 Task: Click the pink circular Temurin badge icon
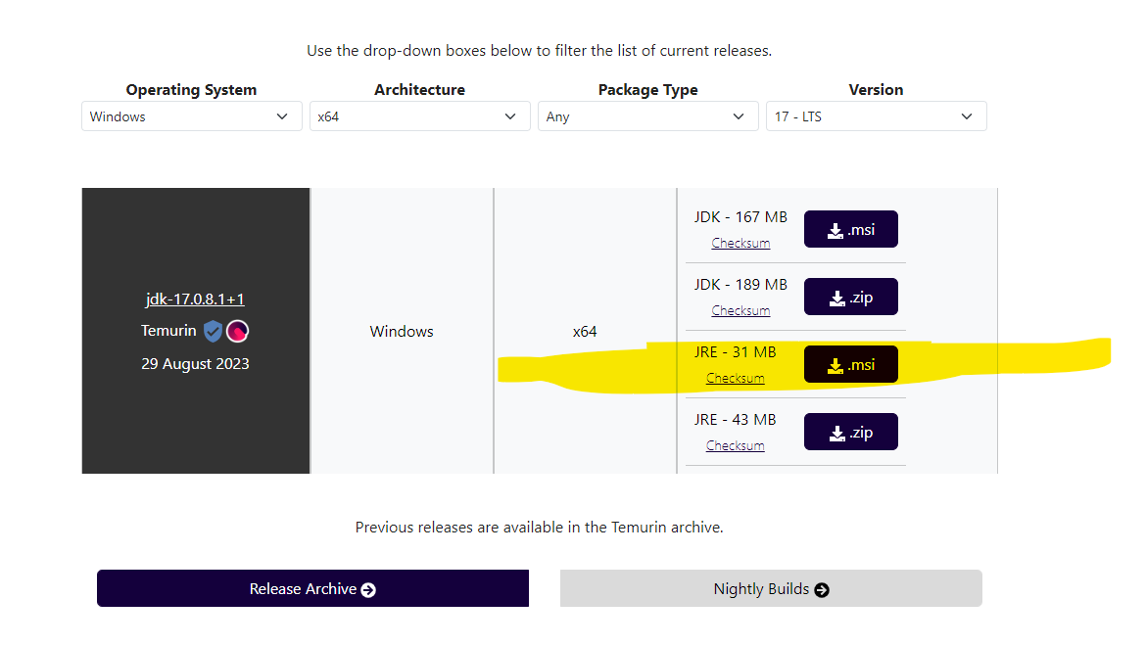[237, 331]
